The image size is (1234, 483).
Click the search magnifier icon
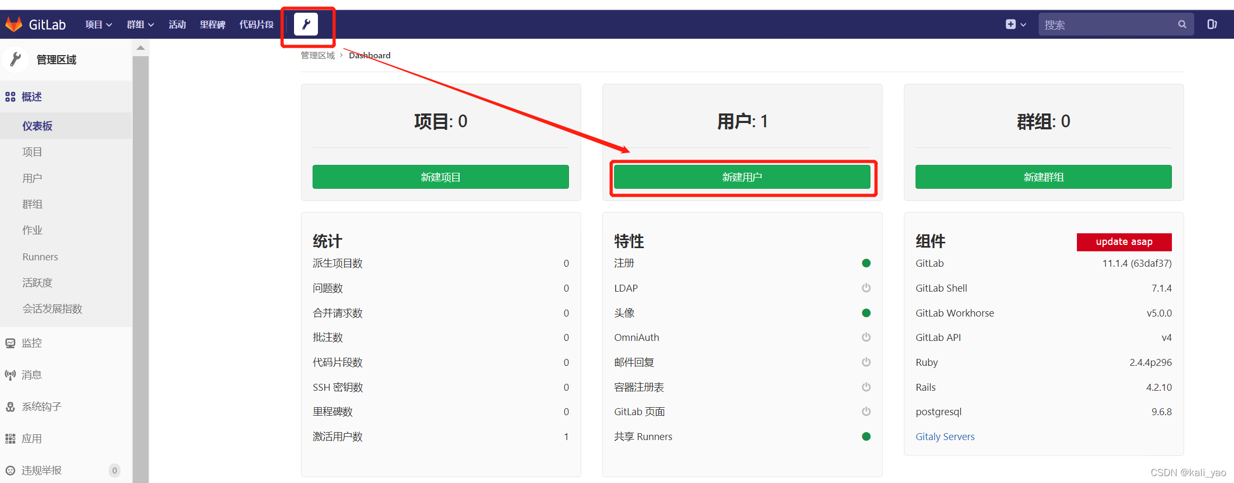pyautogui.click(x=1182, y=24)
